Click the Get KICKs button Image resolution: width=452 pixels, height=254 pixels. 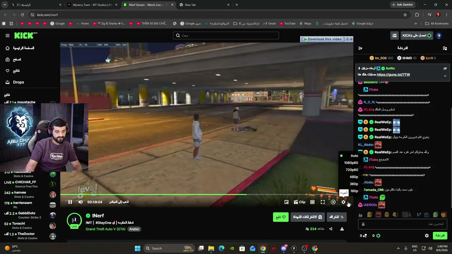coord(417,36)
